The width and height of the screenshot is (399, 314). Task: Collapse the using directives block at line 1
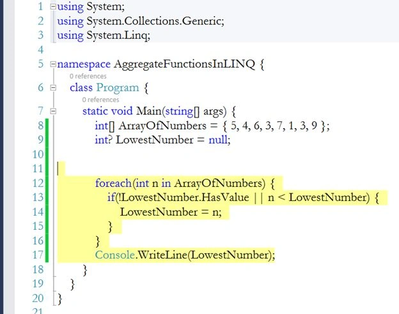pos(53,6)
